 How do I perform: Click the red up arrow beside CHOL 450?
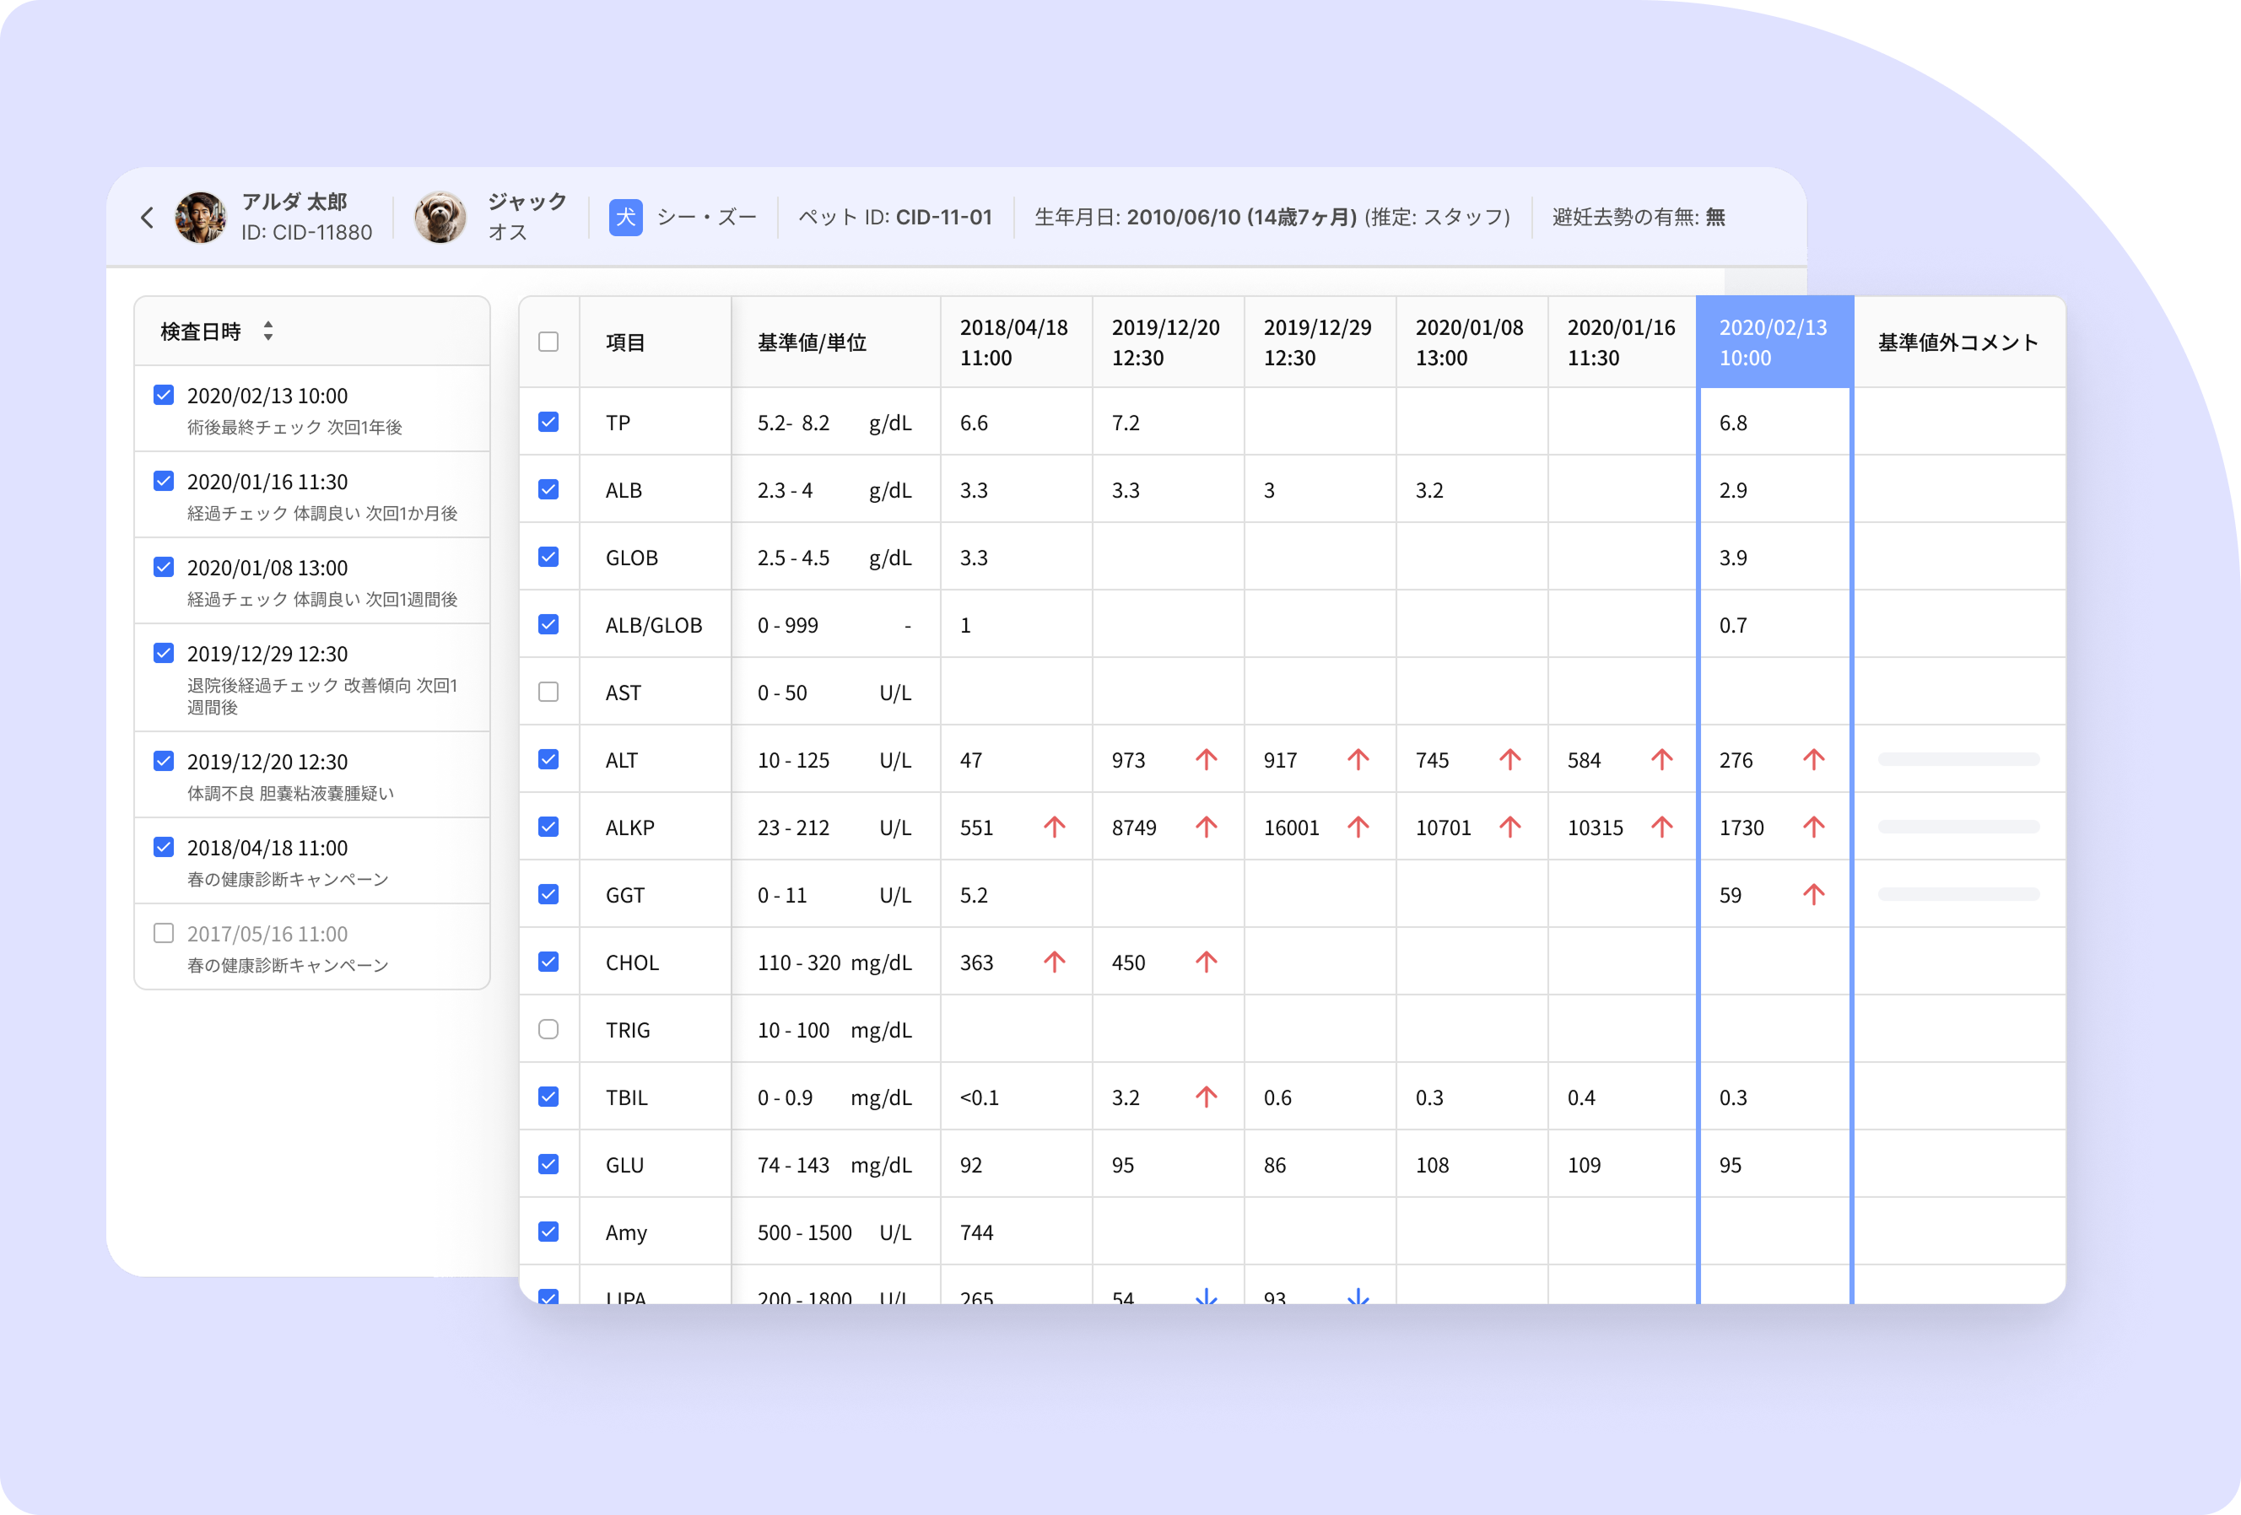pyautogui.click(x=1207, y=962)
